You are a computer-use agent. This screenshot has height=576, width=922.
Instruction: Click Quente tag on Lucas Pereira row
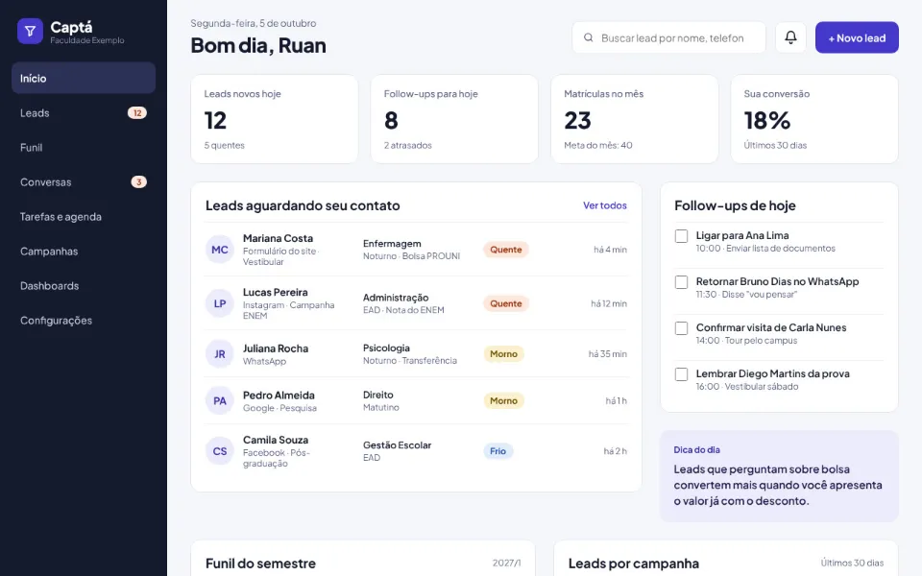pyautogui.click(x=506, y=304)
